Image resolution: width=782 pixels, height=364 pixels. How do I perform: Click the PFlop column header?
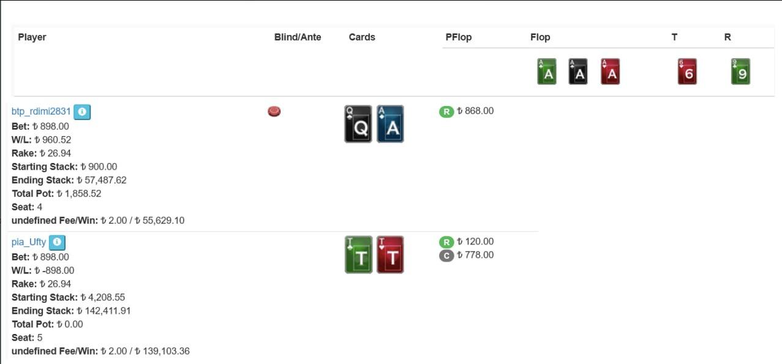point(459,37)
